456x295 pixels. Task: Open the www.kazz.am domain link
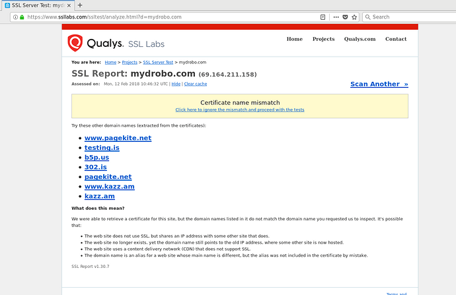coord(109,186)
